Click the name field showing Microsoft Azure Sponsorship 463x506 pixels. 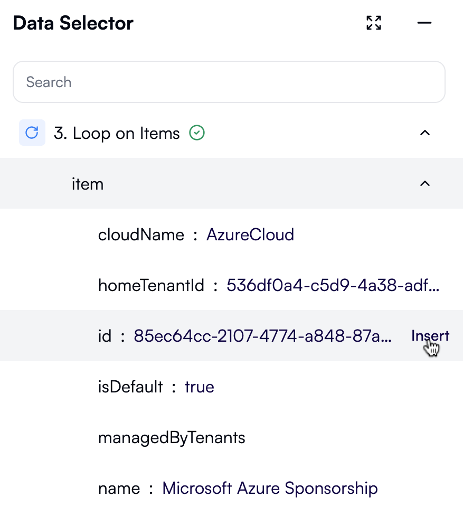pyautogui.click(x=270, y=488)
